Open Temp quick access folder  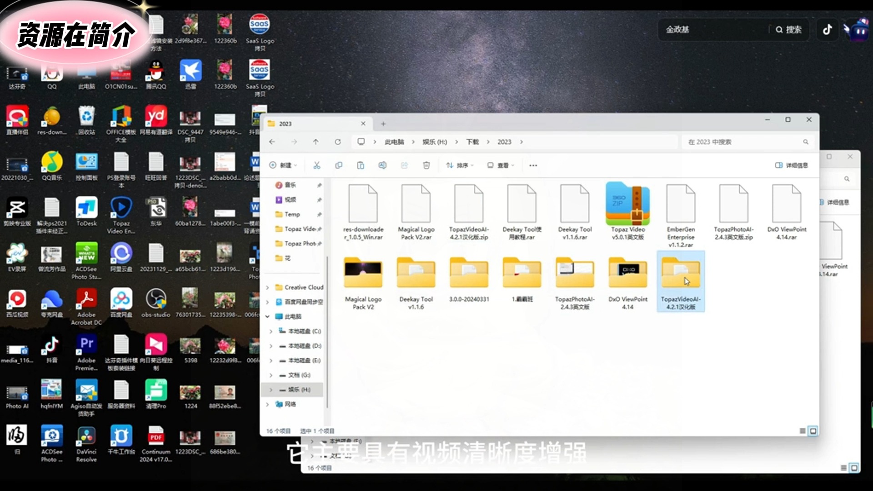(x=293, y=214)
